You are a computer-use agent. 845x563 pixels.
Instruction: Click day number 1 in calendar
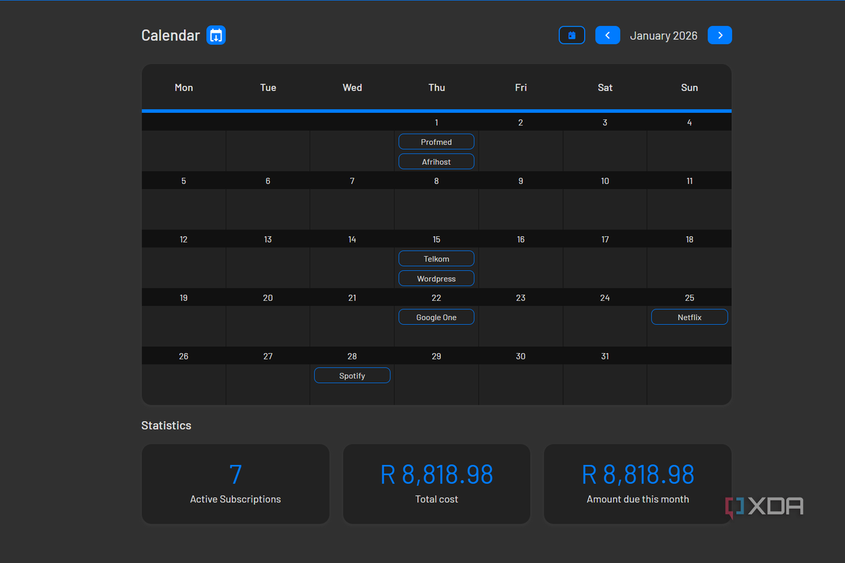click(437, 122)
